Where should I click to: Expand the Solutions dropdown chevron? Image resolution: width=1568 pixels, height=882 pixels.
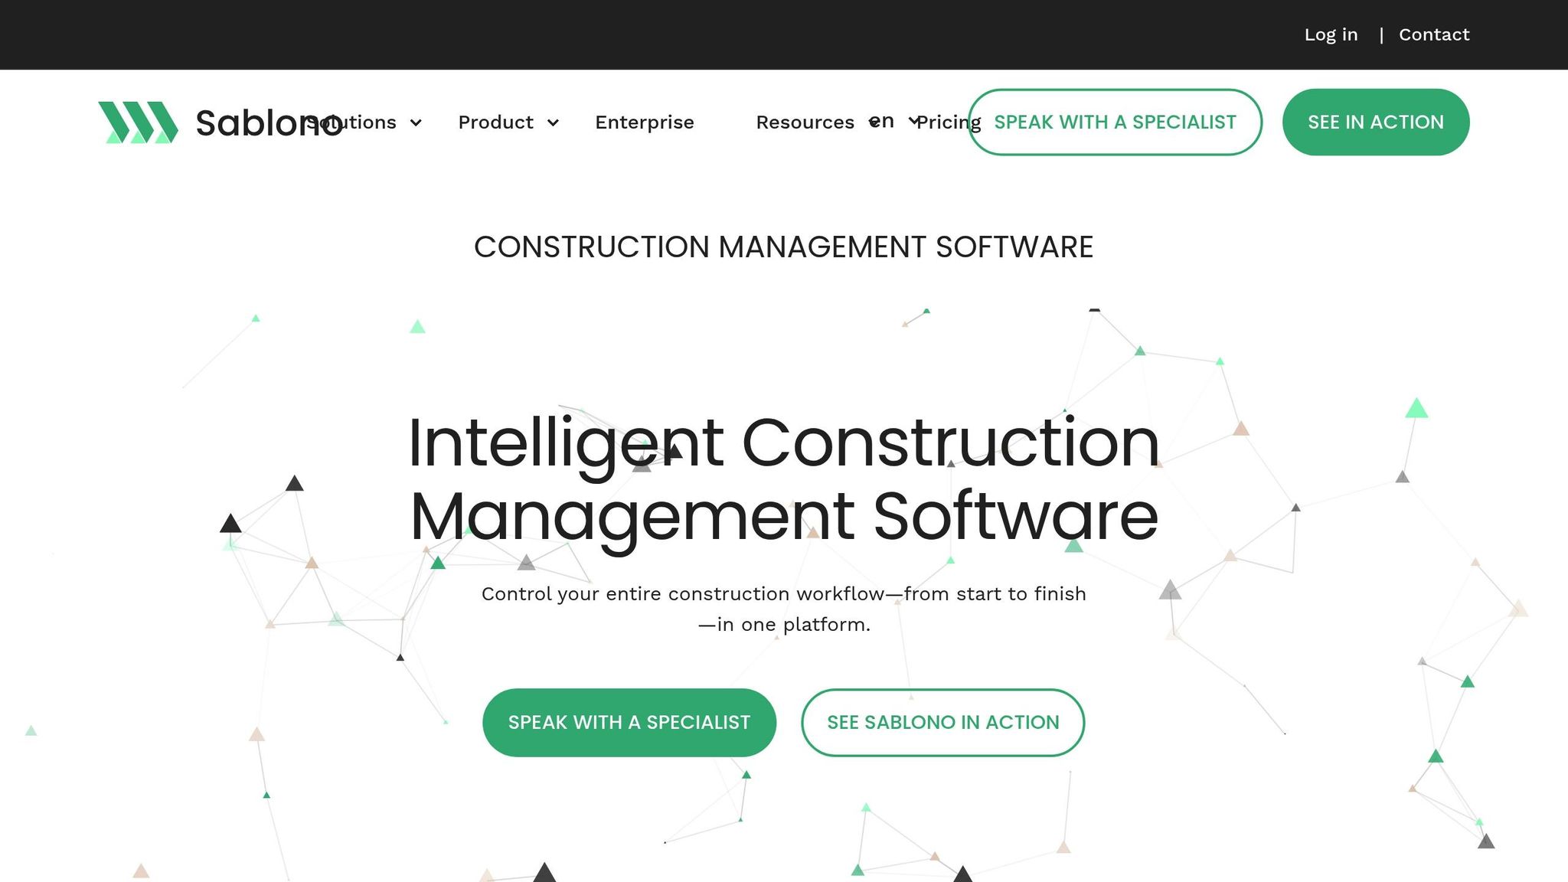tap(416, 122)
